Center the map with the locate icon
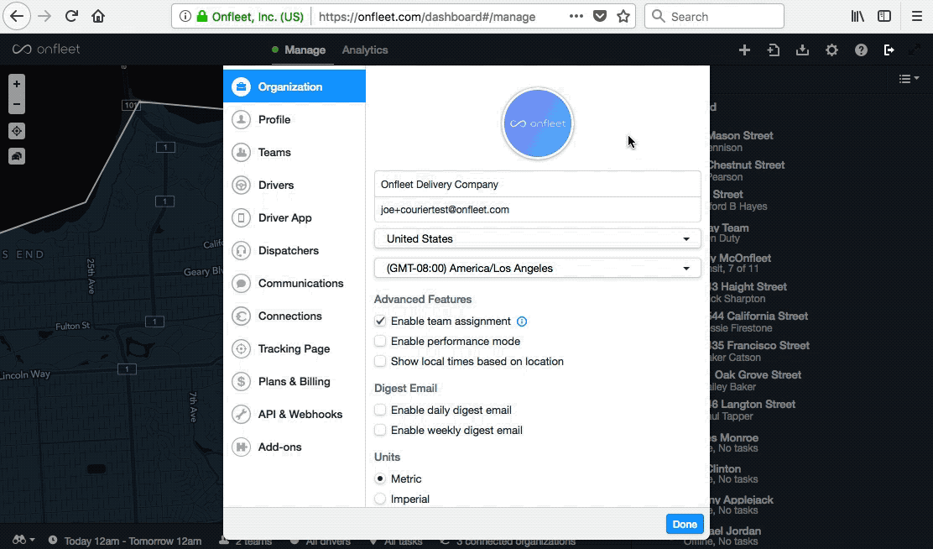The image size is (933, 549). pos(17,131)
